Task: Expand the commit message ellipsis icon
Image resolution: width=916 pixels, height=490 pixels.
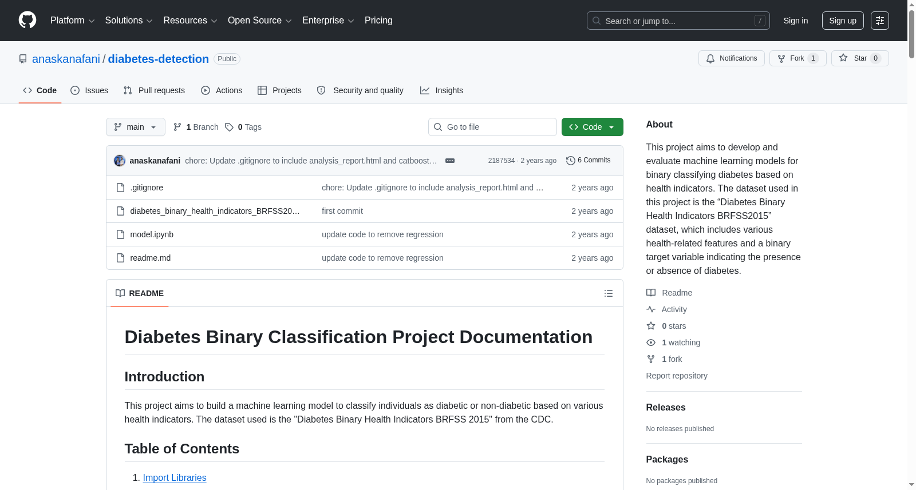Action: click(x=450, y=161)
